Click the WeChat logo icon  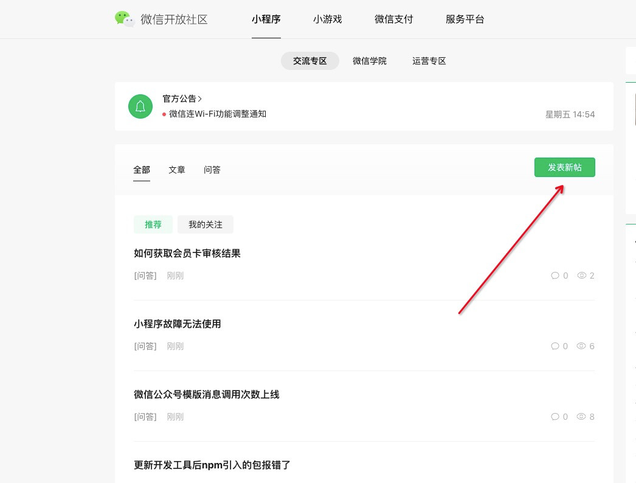point(125,19)
